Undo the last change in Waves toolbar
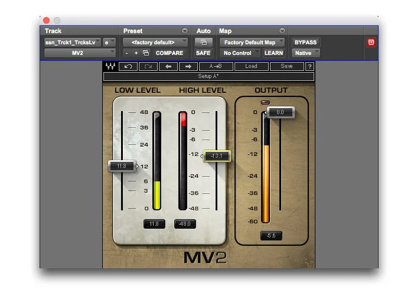This screenshot has height=299, width=417. 128,66
